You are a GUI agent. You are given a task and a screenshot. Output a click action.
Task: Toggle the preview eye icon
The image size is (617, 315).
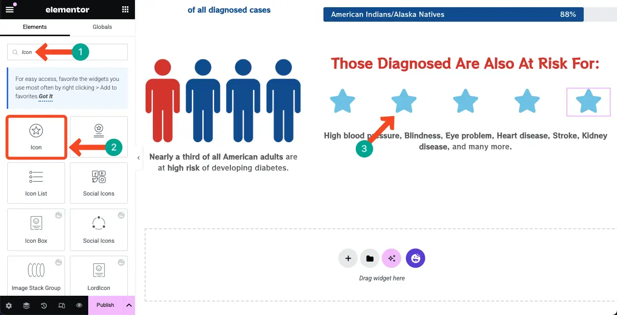click(x=79, y=305)
